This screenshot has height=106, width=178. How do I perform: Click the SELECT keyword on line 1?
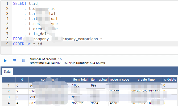20,3
